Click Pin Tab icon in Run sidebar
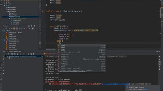163x91 pixels. click(3, 74)
